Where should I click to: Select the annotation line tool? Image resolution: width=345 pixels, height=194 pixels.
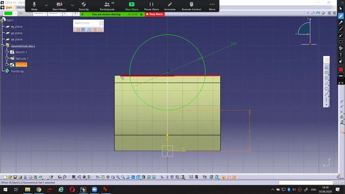pos(341,29)
